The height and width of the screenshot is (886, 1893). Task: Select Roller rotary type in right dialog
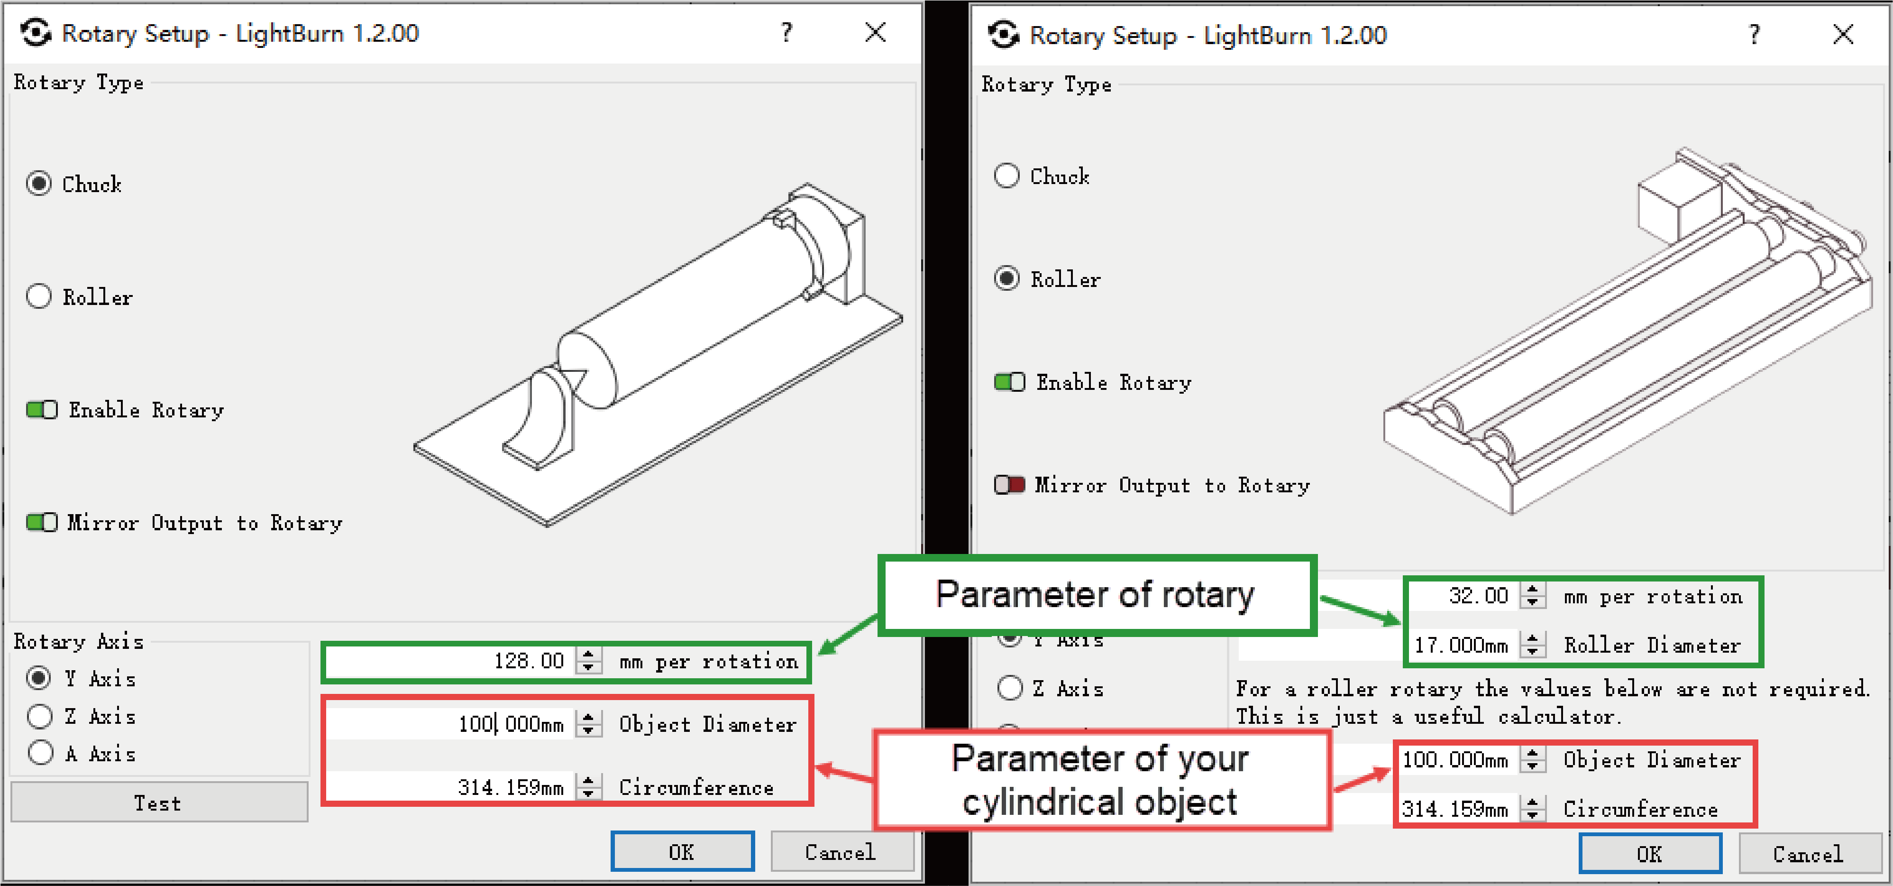1048,279
